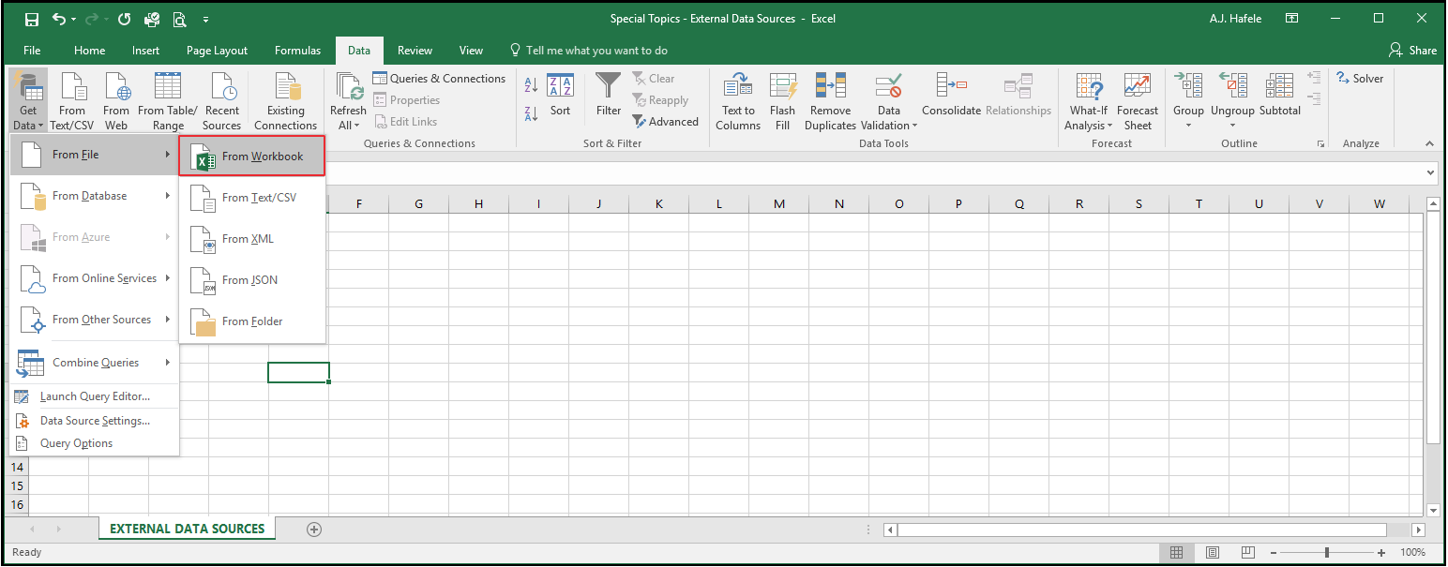Click the Save icon in quick access toolbar

[x=32, y=19]
